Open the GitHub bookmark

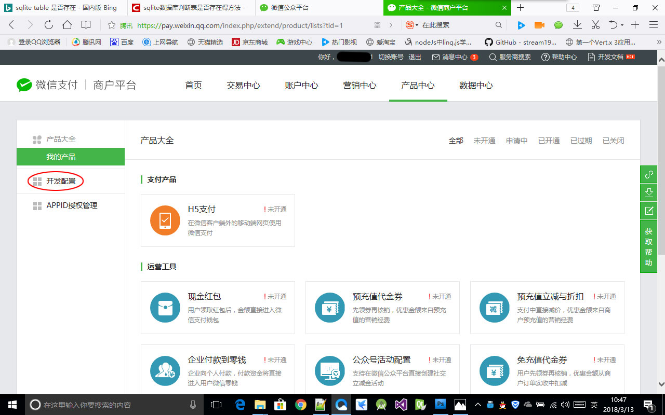coord(520,42)
